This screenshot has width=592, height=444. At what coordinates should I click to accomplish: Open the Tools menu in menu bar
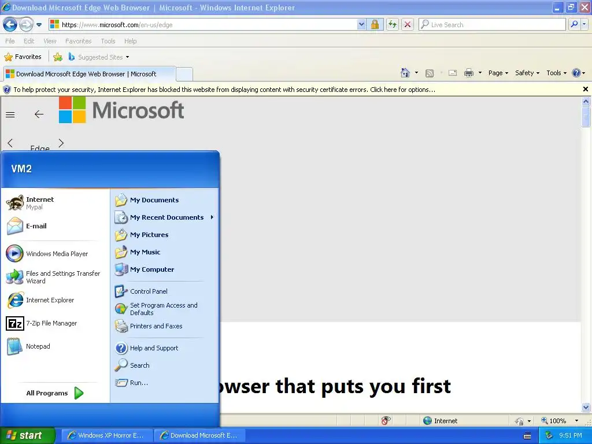point(108,41)
